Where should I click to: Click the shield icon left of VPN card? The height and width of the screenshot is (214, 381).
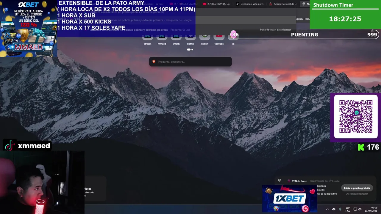279,180
